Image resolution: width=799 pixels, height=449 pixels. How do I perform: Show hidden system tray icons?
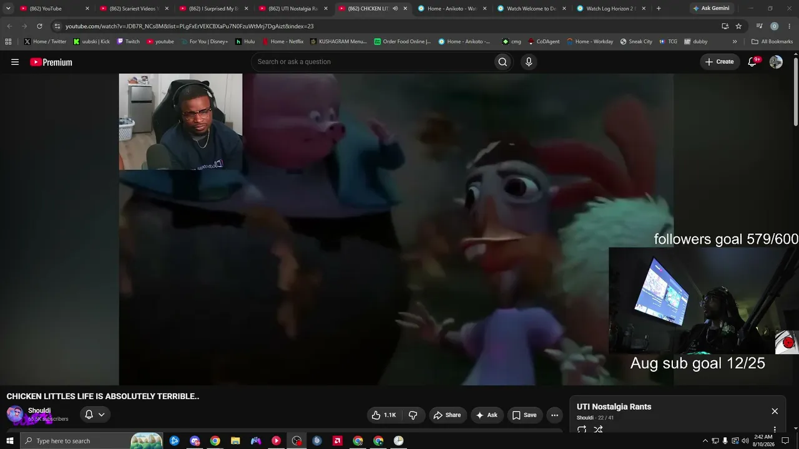click(705, 441)
